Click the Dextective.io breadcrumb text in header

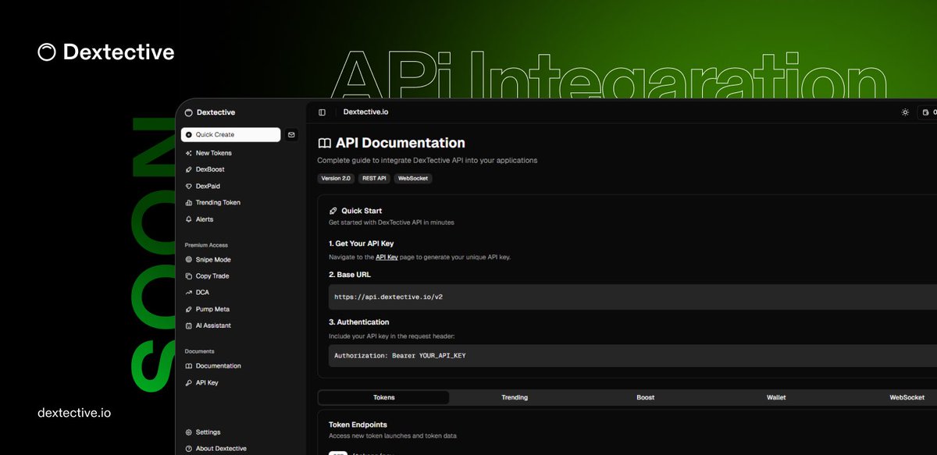[x=365, y=112]
